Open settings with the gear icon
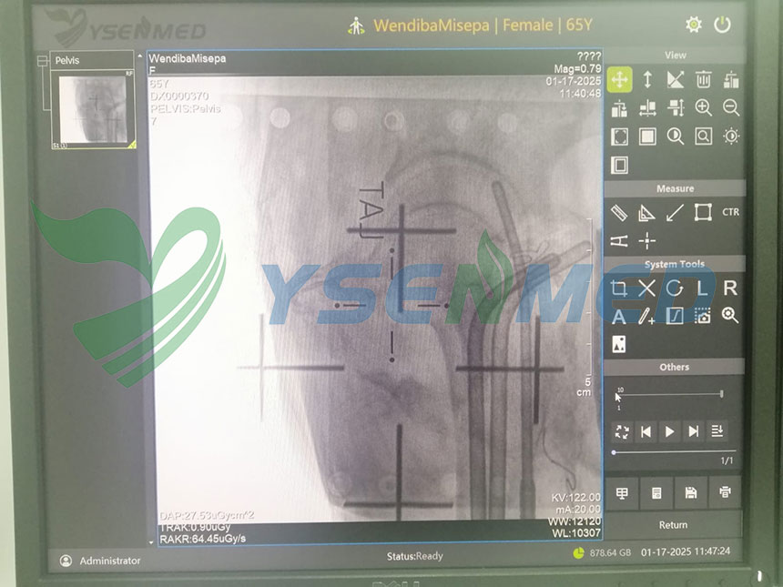783x587 pixels. tap(694, 25)
